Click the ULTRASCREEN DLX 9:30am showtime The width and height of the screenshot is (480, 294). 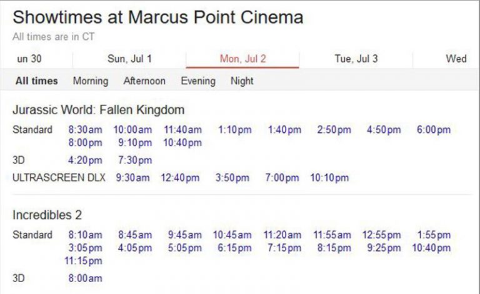tap(132, 178)
